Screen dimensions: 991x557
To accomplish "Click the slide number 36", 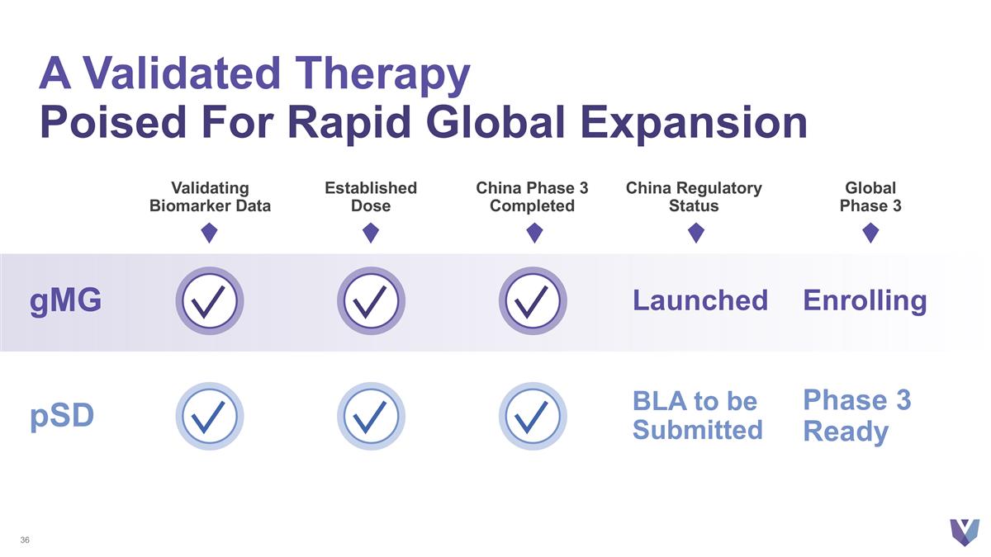I will 25,540.
